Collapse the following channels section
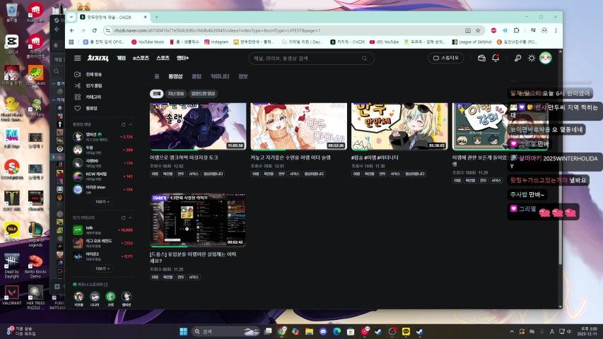This screenshot has height=339, width=603. (130, 124)
